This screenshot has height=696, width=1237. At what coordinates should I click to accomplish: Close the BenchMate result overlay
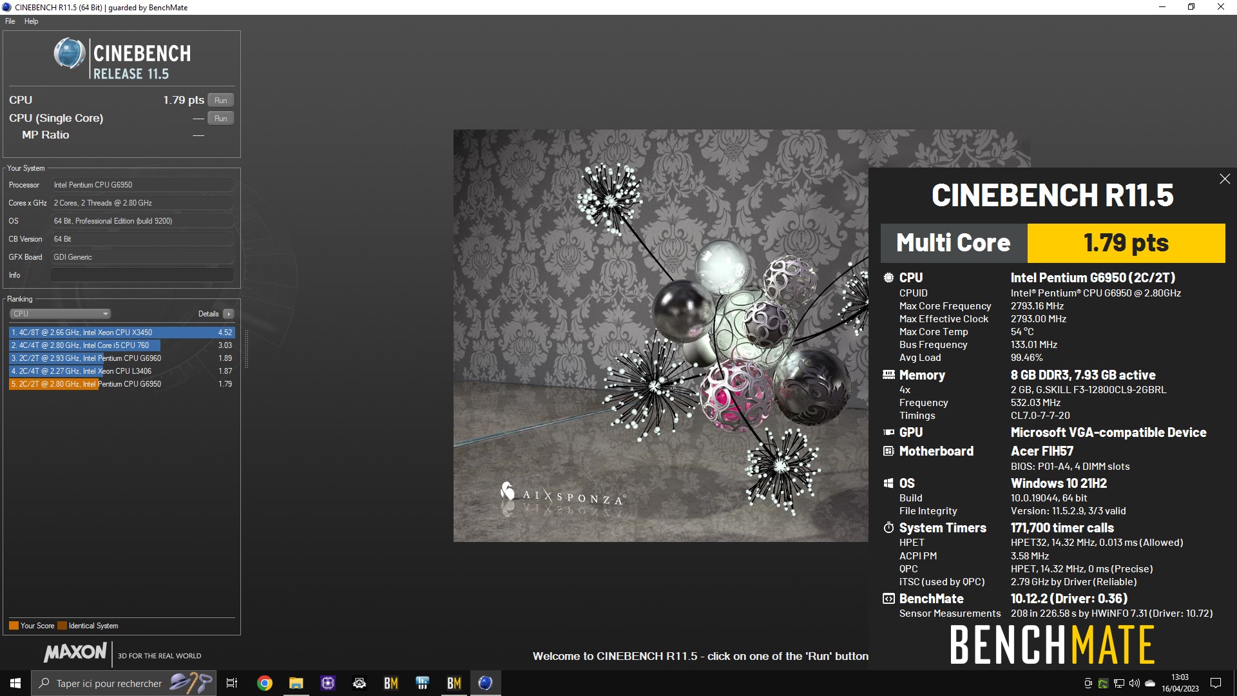tap(1225, 179)
